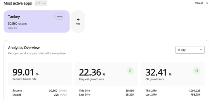Screen dimensions: 209x100
Task: Click the Most active apps heading
Action: point(18,3)
